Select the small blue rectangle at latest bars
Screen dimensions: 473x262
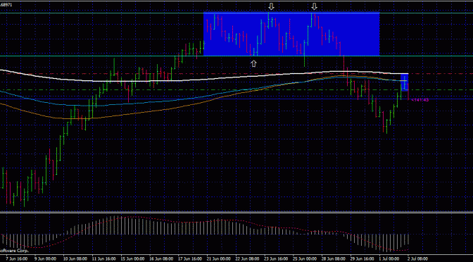tap(405, 82)
